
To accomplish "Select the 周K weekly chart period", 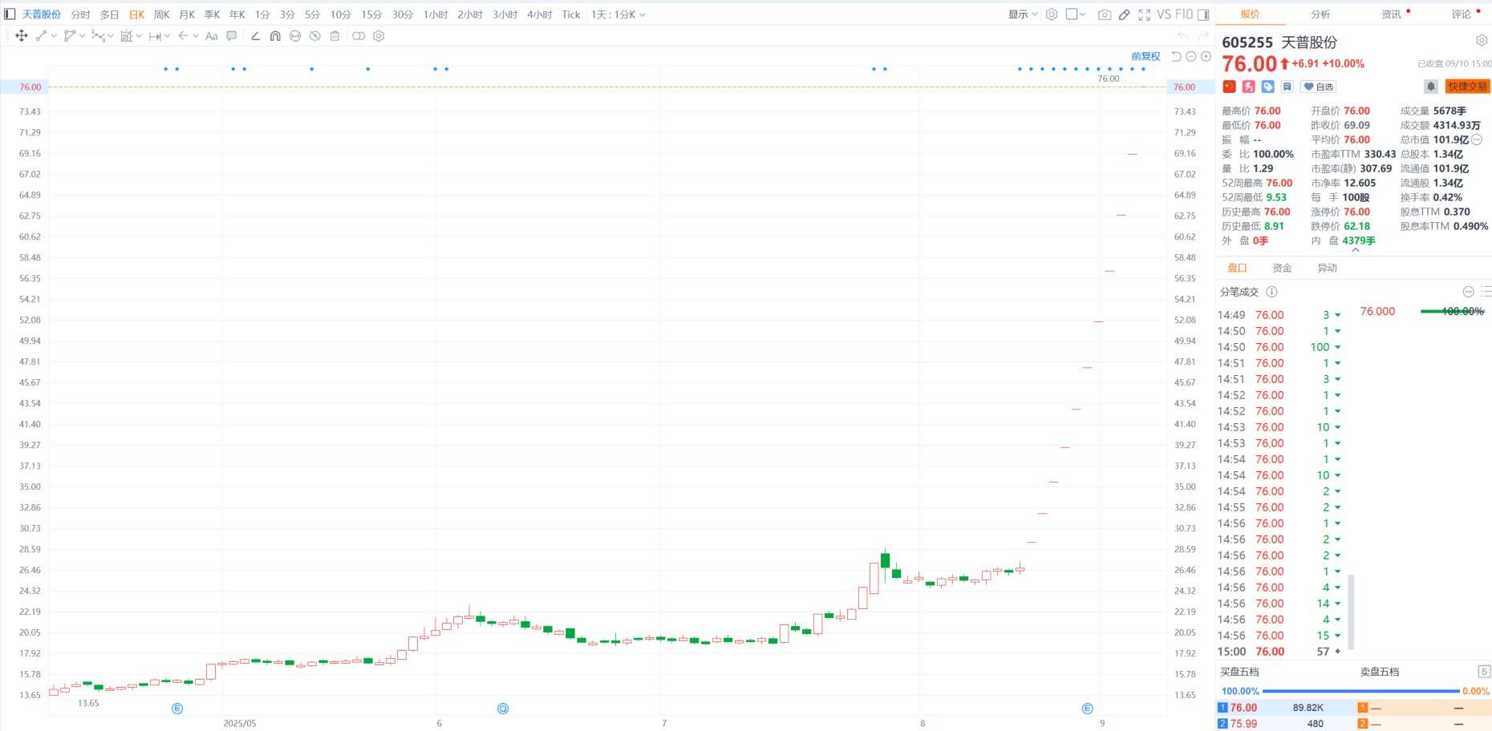I will 161,14.
